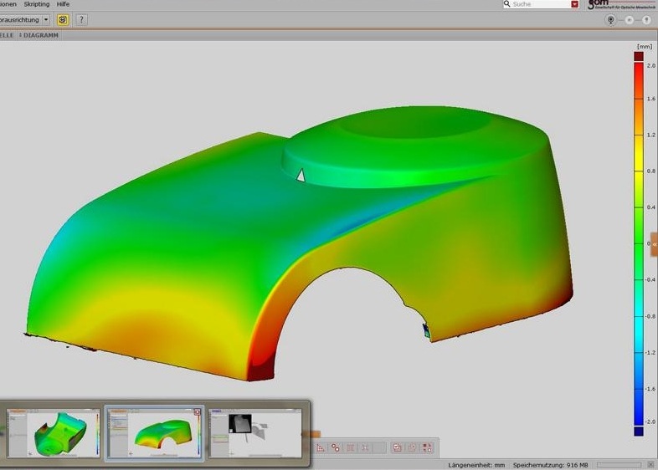Click the four arrows fit icon in bottom toolbar
The image size is (658, 470).
pyautogui.click(x=365, y=447)
